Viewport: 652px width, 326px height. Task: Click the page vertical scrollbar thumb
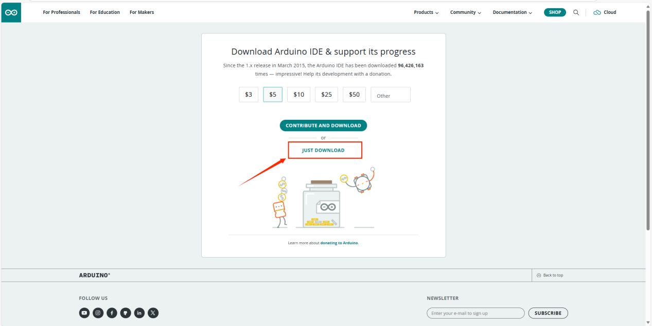(x=648, y=120)
